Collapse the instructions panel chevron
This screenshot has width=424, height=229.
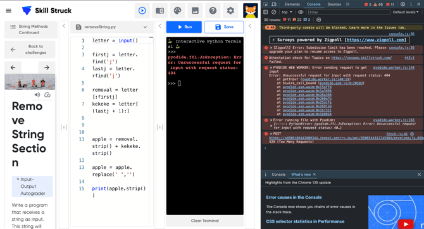(x=64, y=26)
